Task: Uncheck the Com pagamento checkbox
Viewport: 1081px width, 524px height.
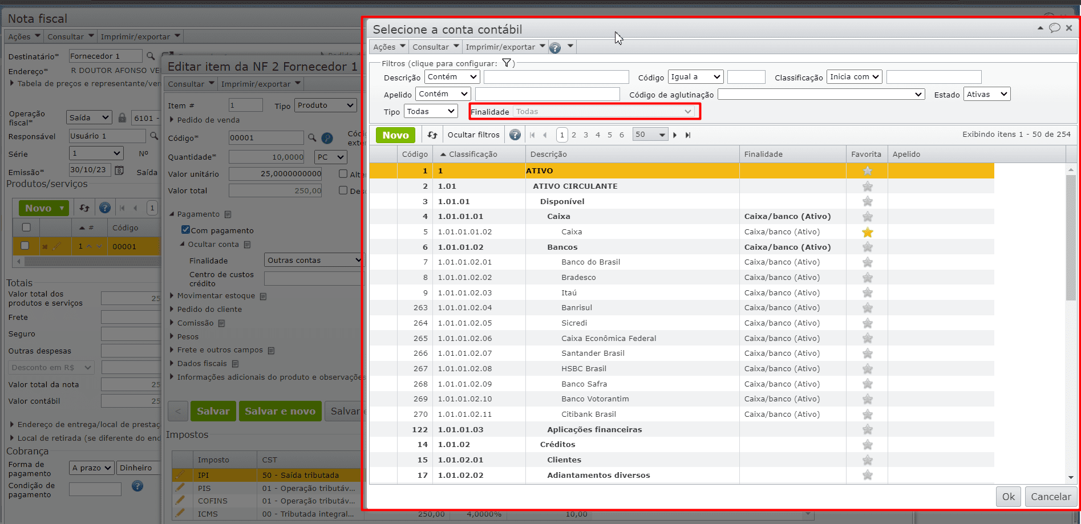Action: pyautogui.click(x=185, y=230)
